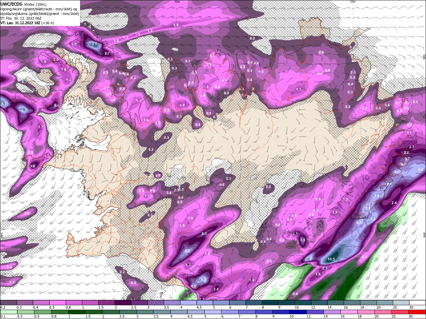
Task: Select the dark purple snow legend swatch at 2
Action: tap(123, 303)
